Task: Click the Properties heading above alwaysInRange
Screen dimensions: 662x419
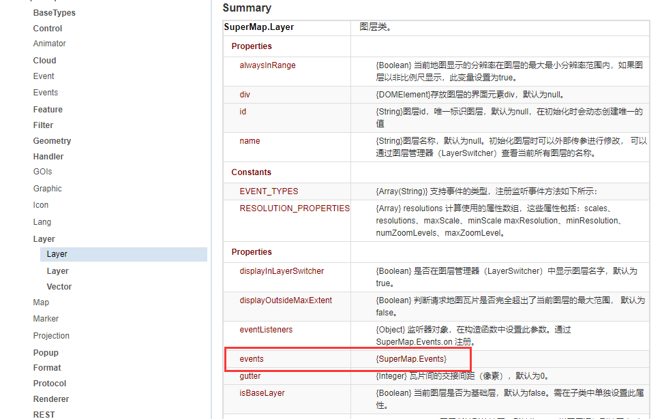Action: 251,46
